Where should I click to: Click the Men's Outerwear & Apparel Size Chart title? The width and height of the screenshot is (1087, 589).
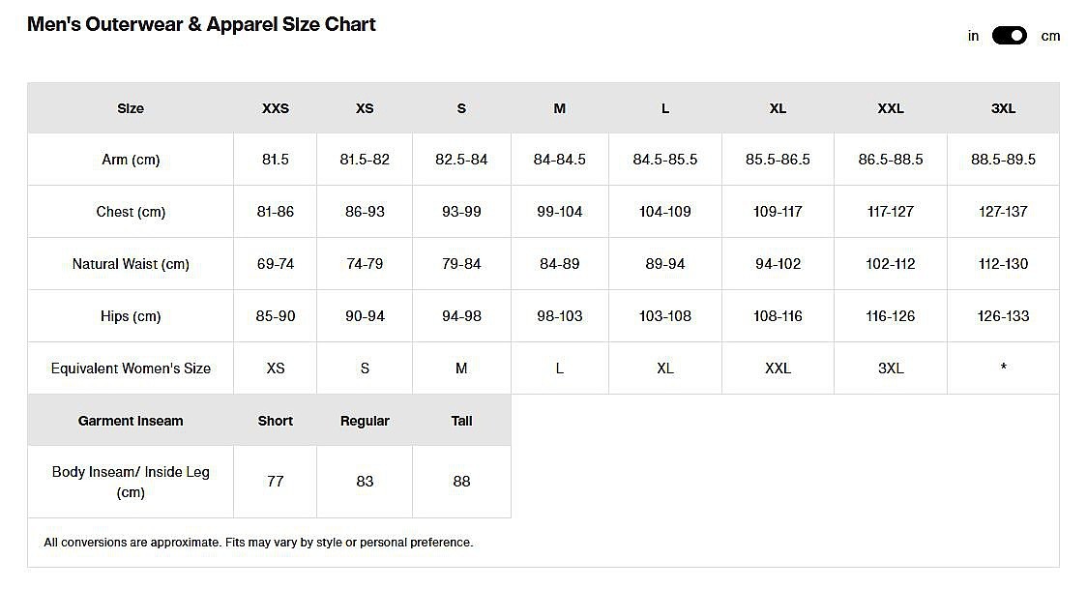pos(201,24)
